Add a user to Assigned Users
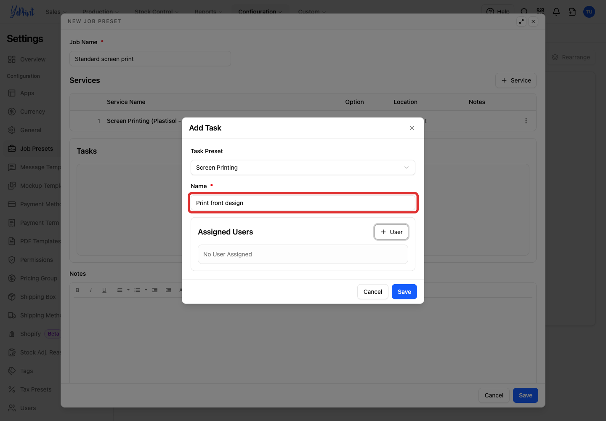Viewport: 606px width, 421px height. (391, 232)
